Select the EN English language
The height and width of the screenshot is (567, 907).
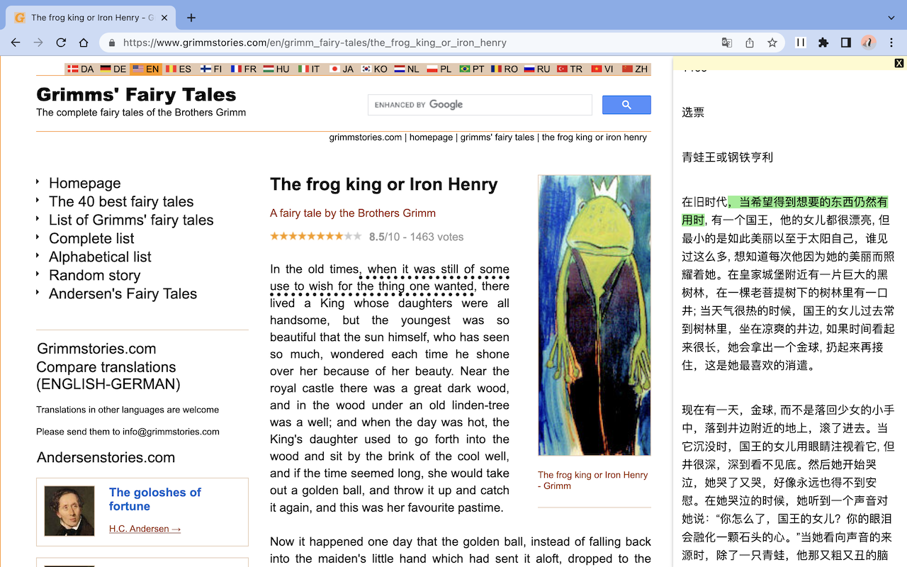coord(146,69)
